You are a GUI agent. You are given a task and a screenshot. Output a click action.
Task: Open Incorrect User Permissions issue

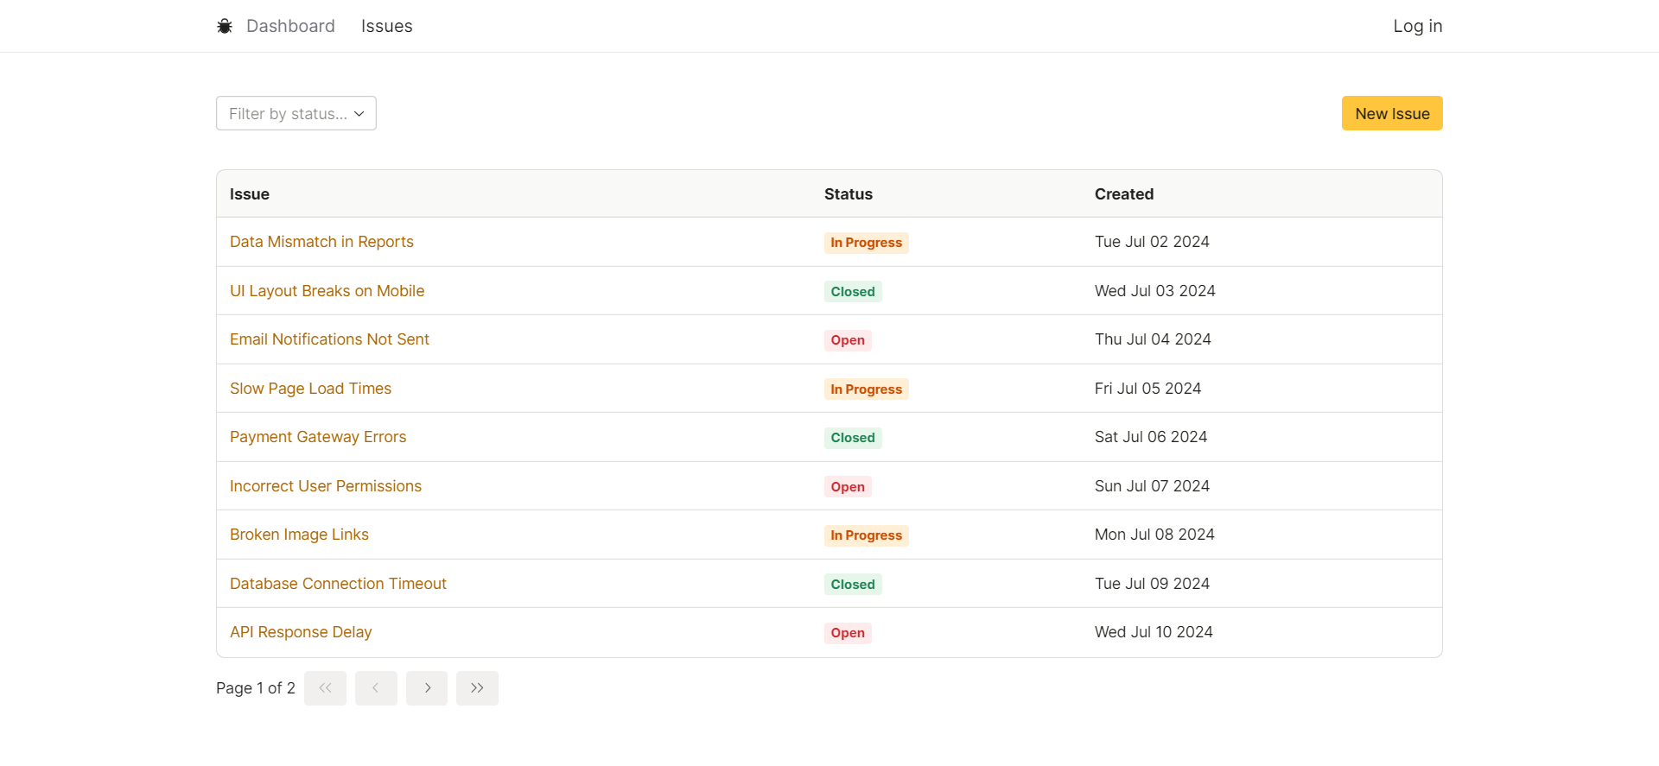[x=326, y=486]
